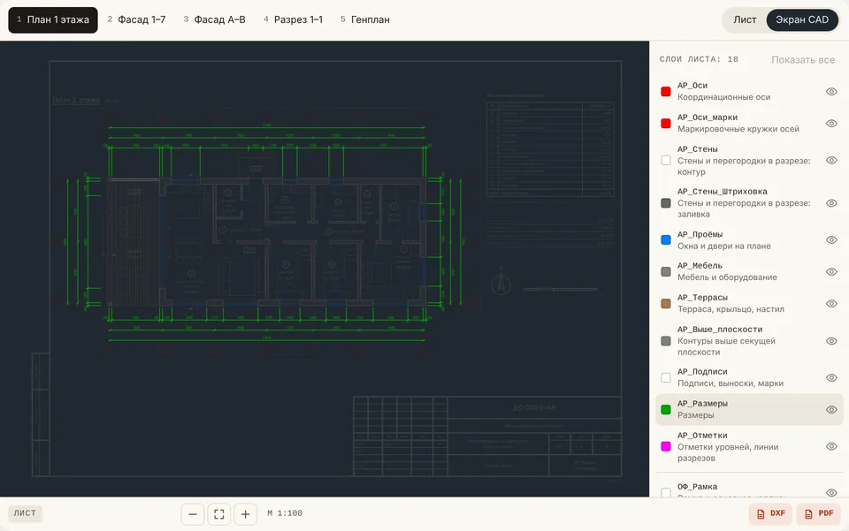
Task: Click green swatch of АР_Размеры layer
Action: click(x=666, y=409)
